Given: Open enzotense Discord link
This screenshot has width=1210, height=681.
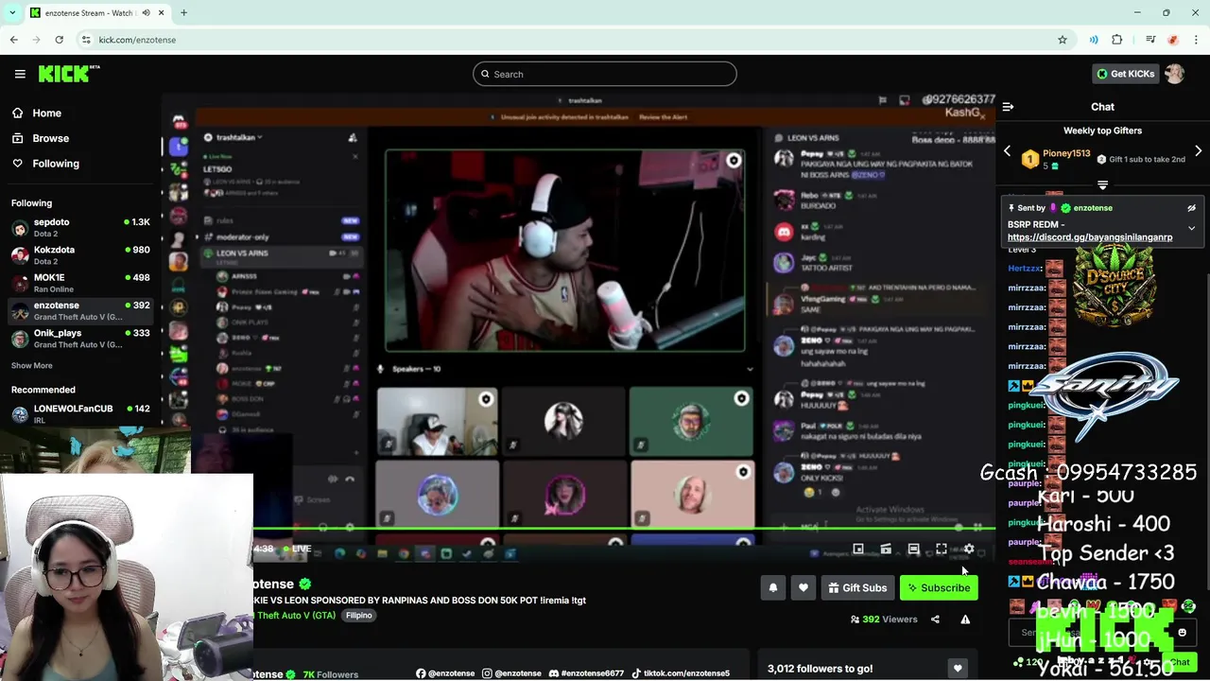Looking at the screenshot, I should [586, 673].
